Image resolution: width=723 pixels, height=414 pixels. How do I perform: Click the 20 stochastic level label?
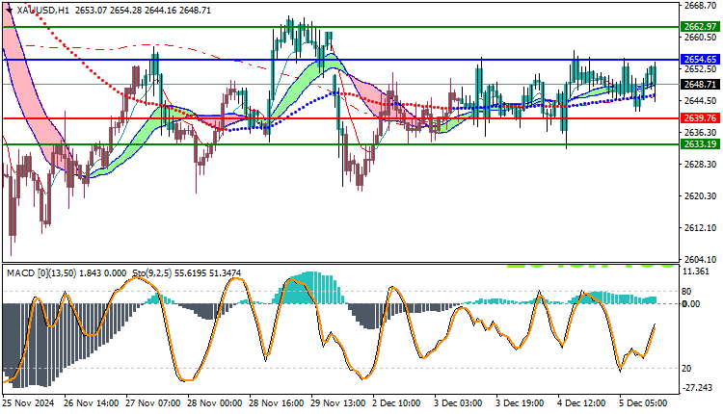(x=686, y=369)
